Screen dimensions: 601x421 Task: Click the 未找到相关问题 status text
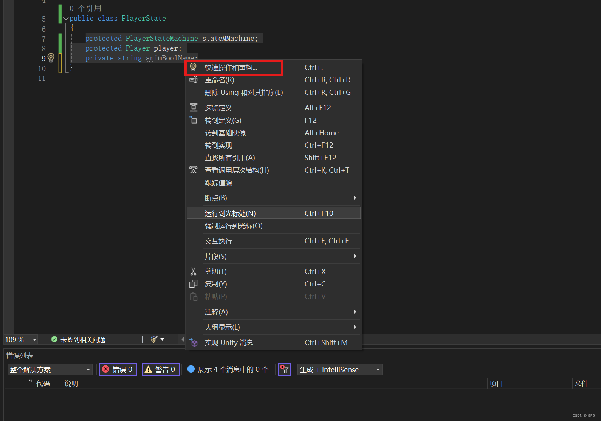(83, 340)
